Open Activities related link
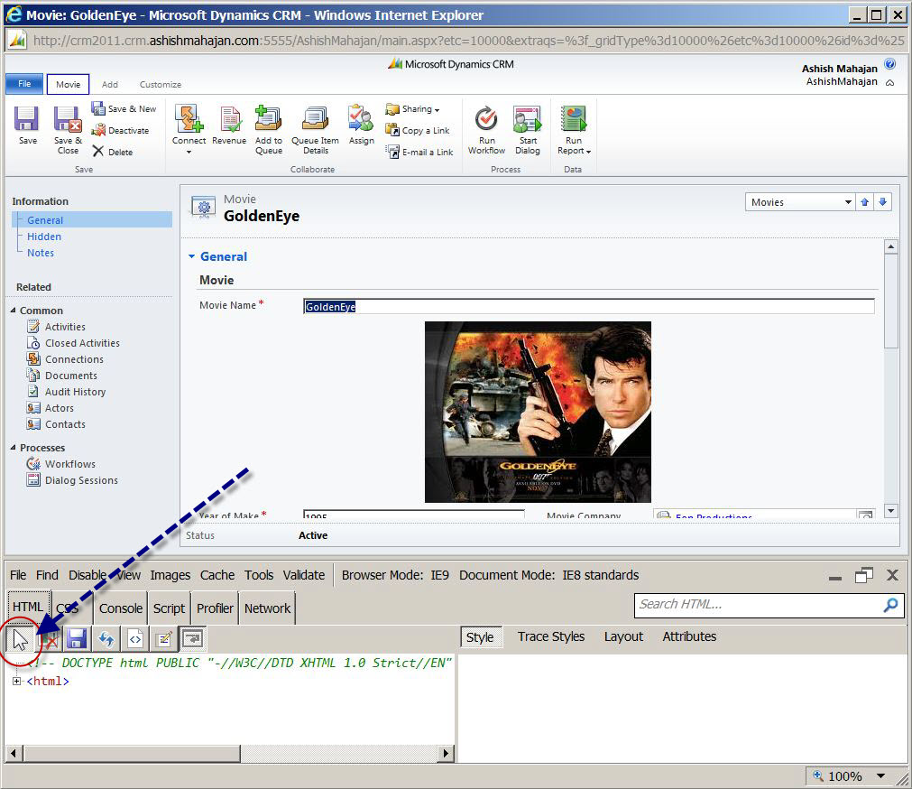 click(65, 327)
